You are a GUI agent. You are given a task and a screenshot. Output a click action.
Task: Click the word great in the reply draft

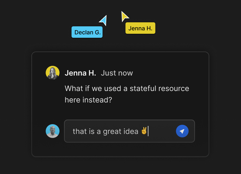click(112, 132)
